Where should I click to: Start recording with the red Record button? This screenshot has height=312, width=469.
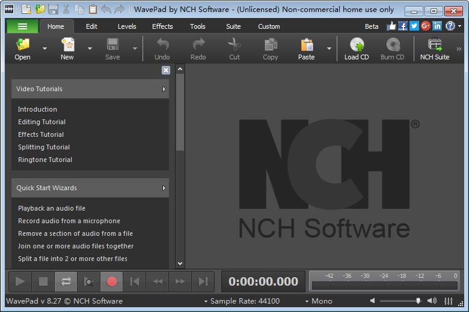(x=112, y=281)
